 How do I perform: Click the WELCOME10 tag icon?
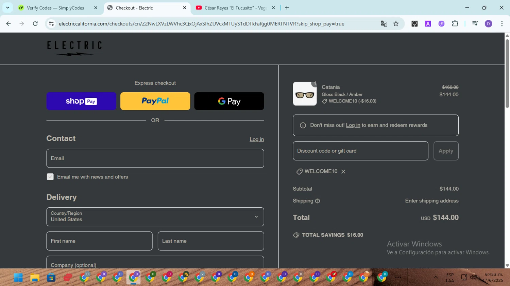pos(300,172)
